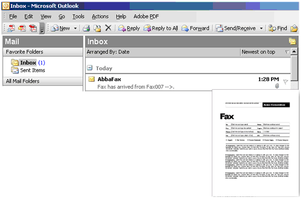Open the Help menu
301x198 pixels.
click(121, 16)
